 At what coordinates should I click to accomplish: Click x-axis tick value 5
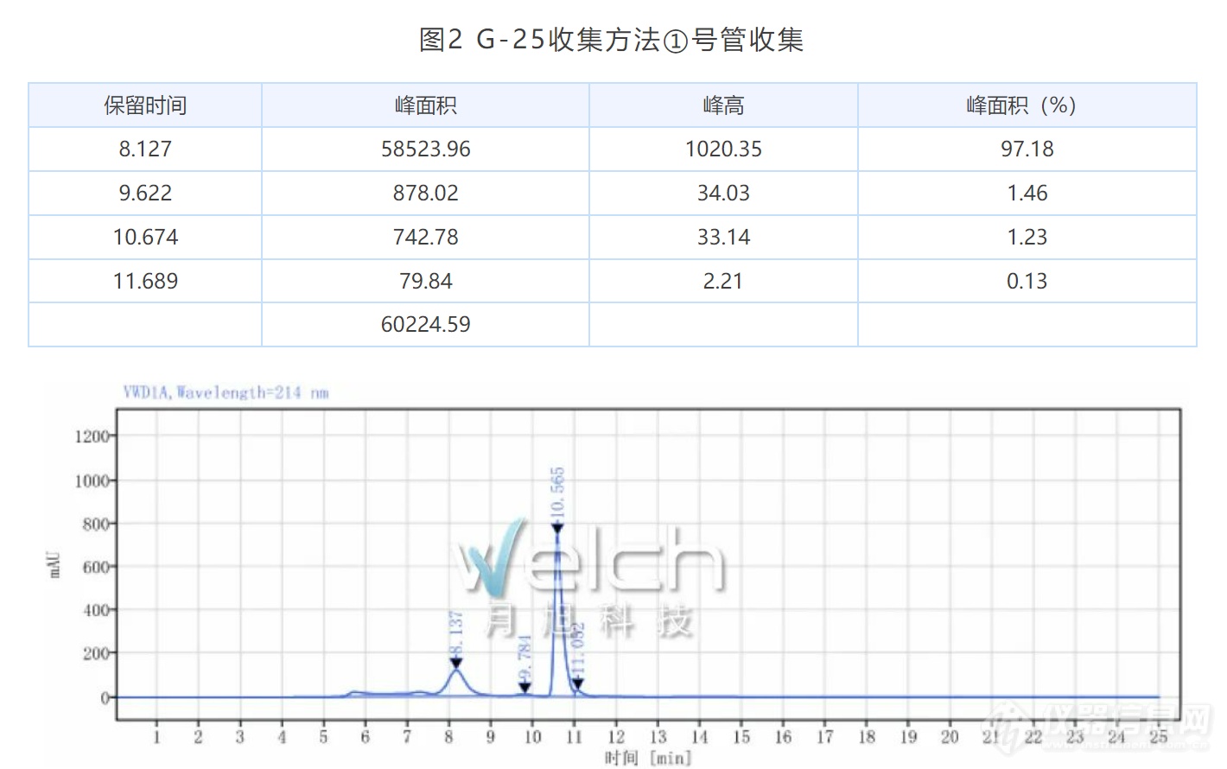click(x=323, y=737)
